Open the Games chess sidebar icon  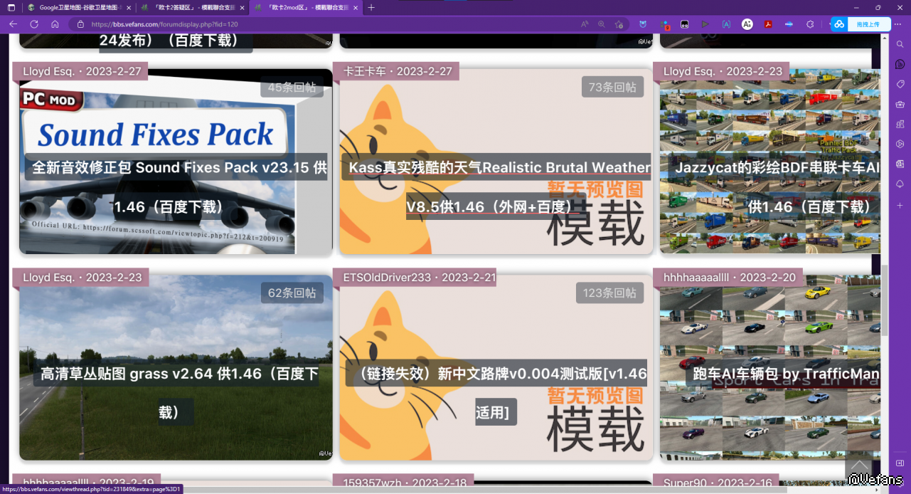click(900, 124)
